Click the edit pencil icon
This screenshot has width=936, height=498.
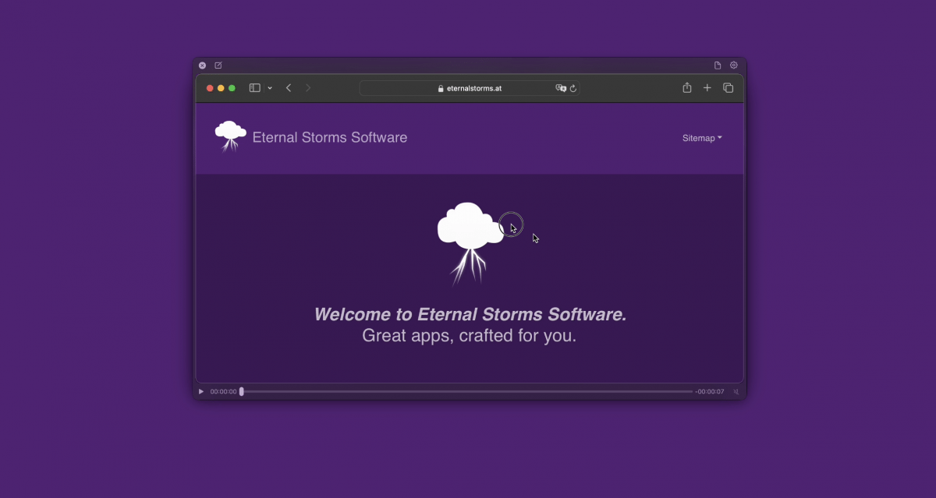(218, 65)
